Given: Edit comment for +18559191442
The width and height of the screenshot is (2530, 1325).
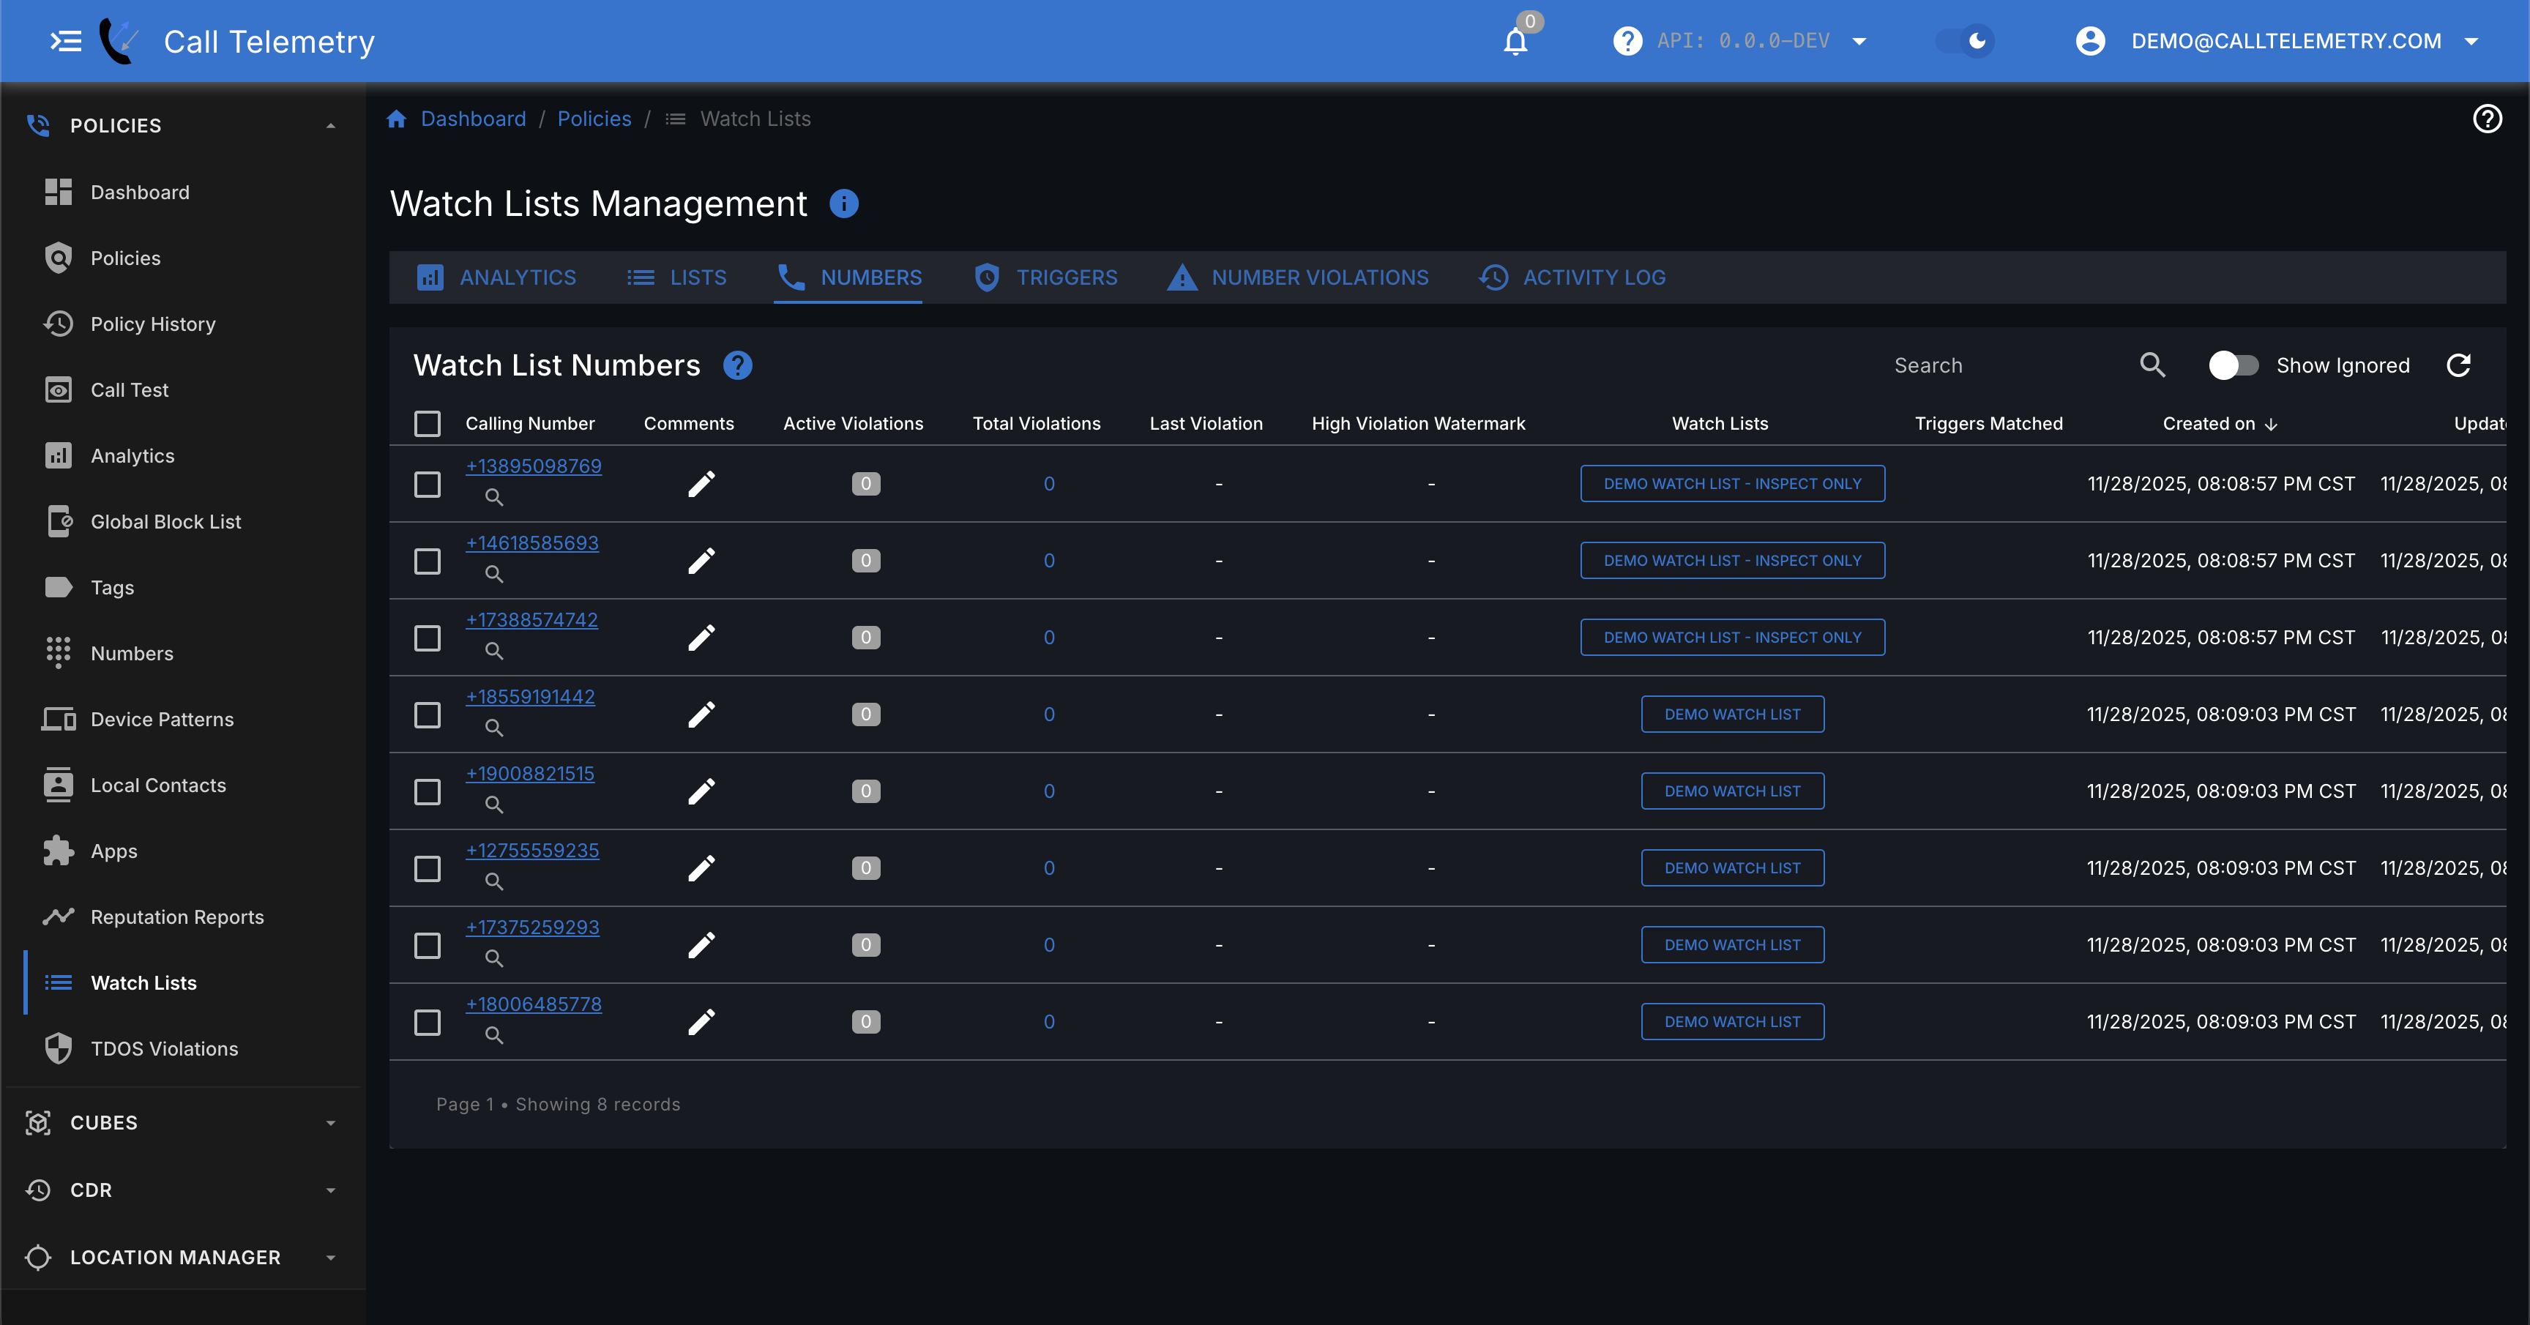Looking at the screenshot, I should click(701, 715).
